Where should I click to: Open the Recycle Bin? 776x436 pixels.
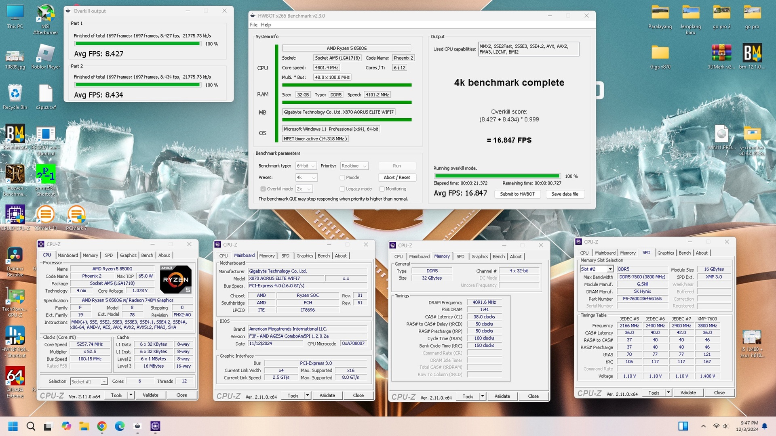coord(15,97)
